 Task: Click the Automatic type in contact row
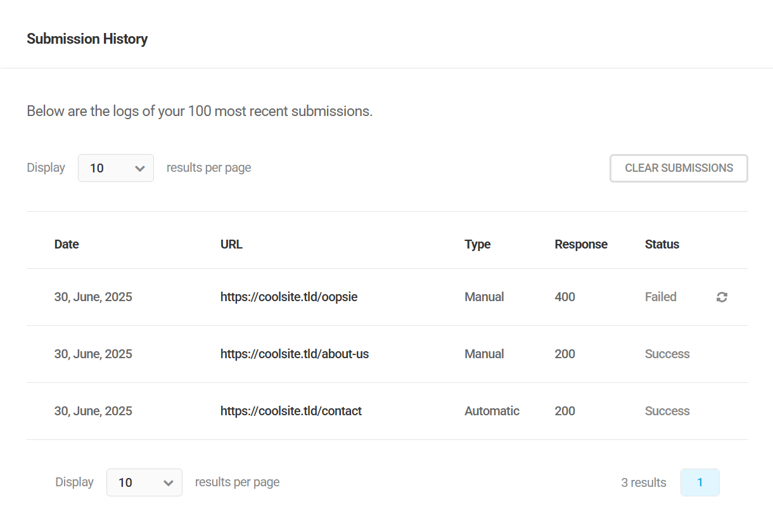[x=492, y=411]
